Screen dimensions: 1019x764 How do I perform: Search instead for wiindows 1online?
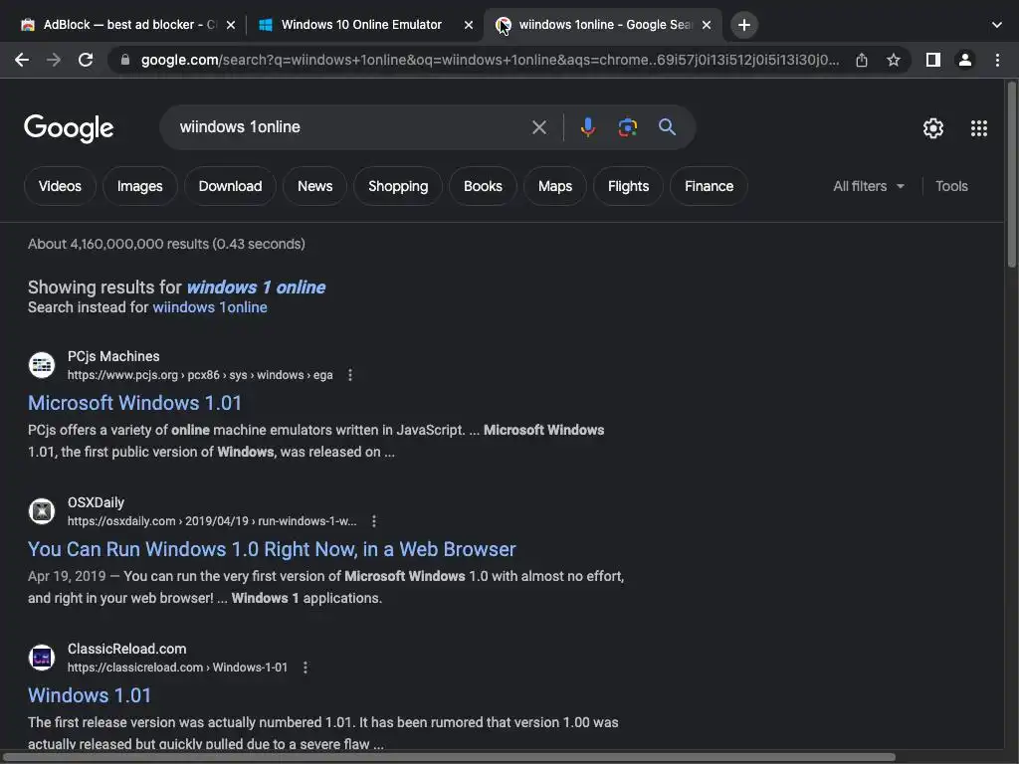click(x=210, y=307)
